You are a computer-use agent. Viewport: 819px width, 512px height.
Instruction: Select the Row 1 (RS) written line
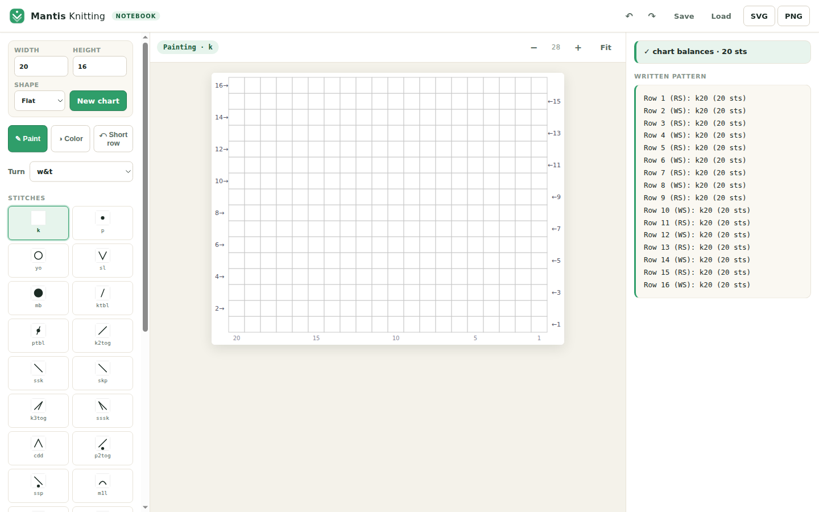click(x=694, y=98)
